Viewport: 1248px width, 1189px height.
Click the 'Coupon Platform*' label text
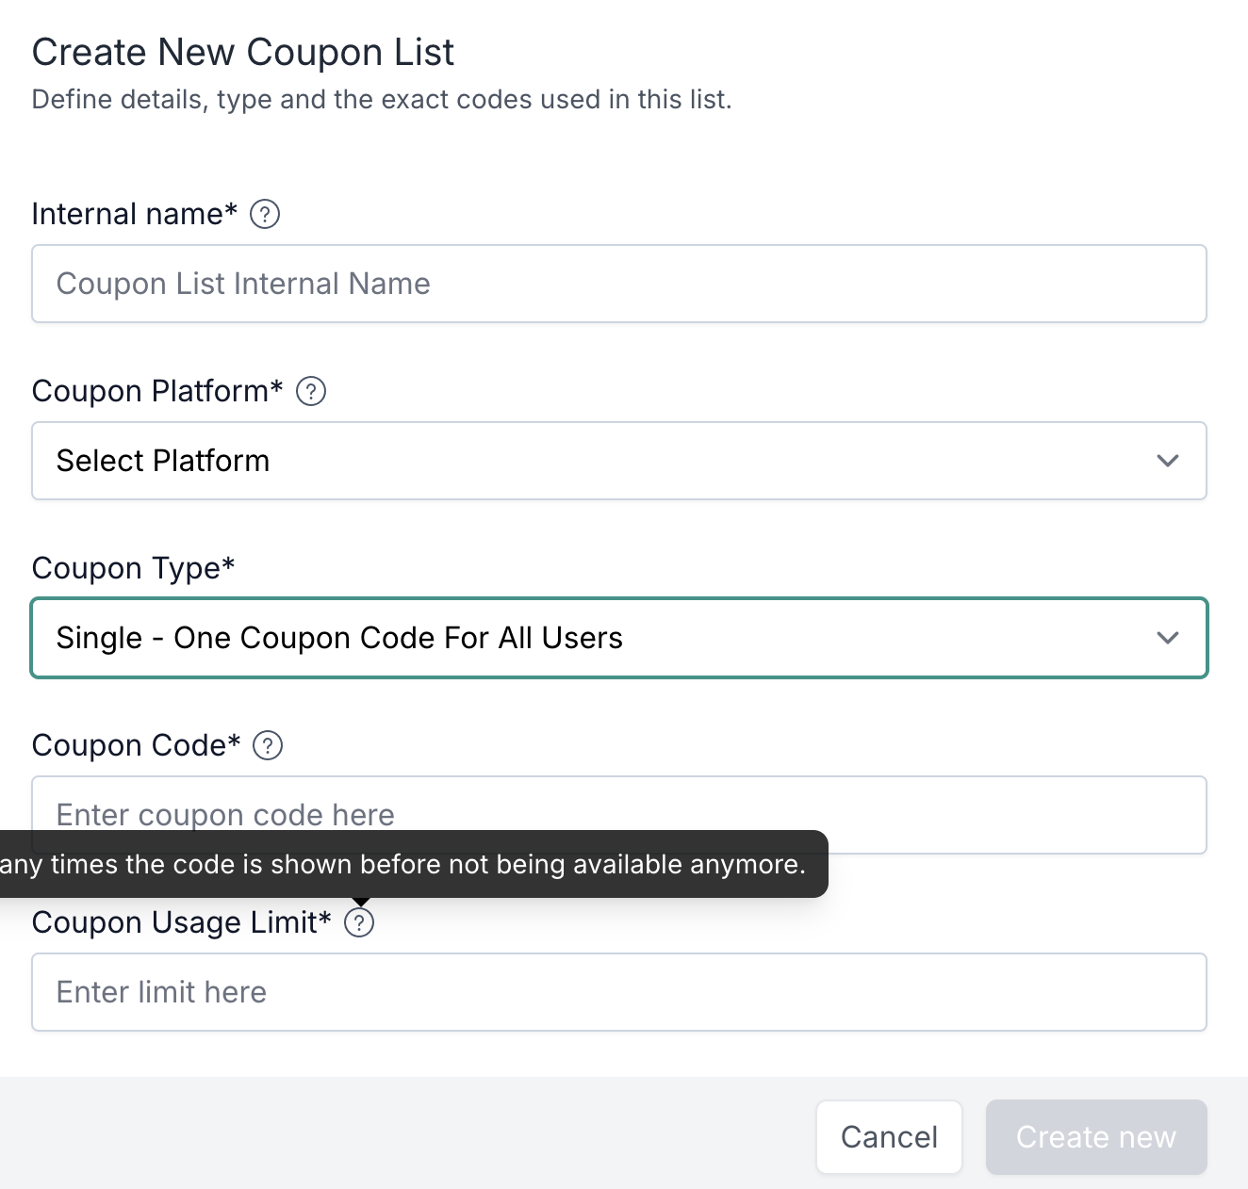click(x=157, y=391)
